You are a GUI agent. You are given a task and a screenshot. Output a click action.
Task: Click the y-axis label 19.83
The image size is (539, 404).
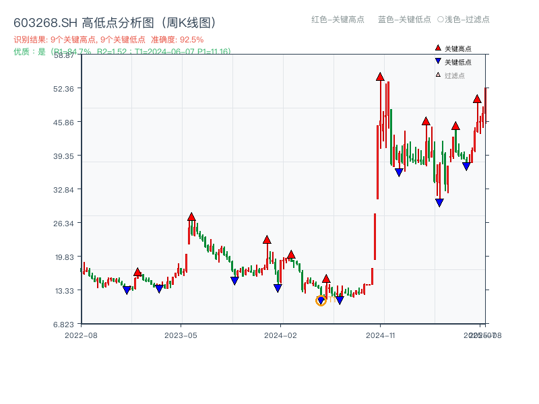[x=64, y=257]
